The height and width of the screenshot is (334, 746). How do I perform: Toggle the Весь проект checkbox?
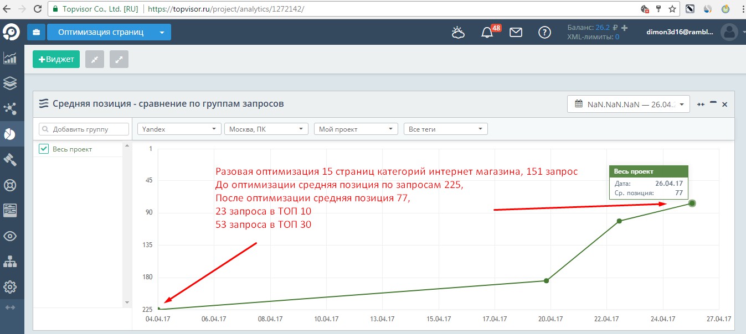click(44, 149)
